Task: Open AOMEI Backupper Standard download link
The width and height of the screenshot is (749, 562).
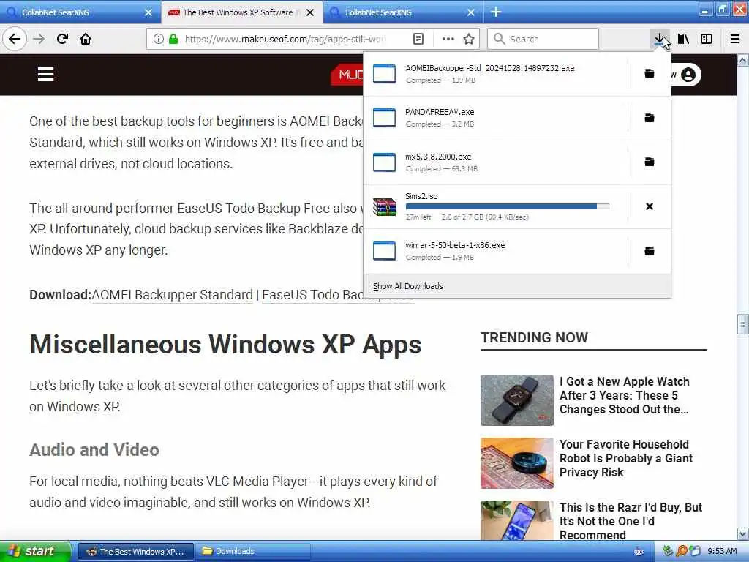Action: coord(172,295)
